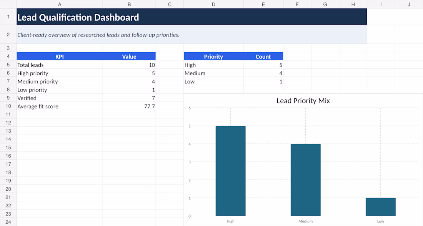Click the Low bar in the chart
The image size is (423, 226).
click(x=381, y=207)
